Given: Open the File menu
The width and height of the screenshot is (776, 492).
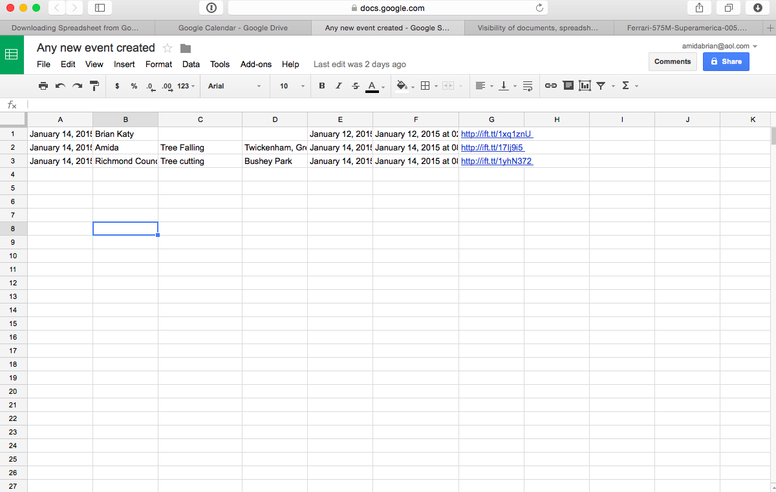Looking at the screenshot, I should (43, 65).
